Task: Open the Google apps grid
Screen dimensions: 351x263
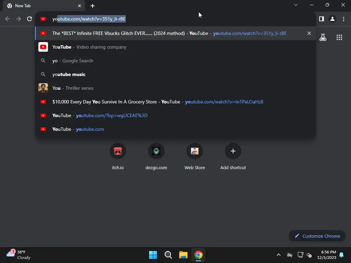Action: (339, 37)
